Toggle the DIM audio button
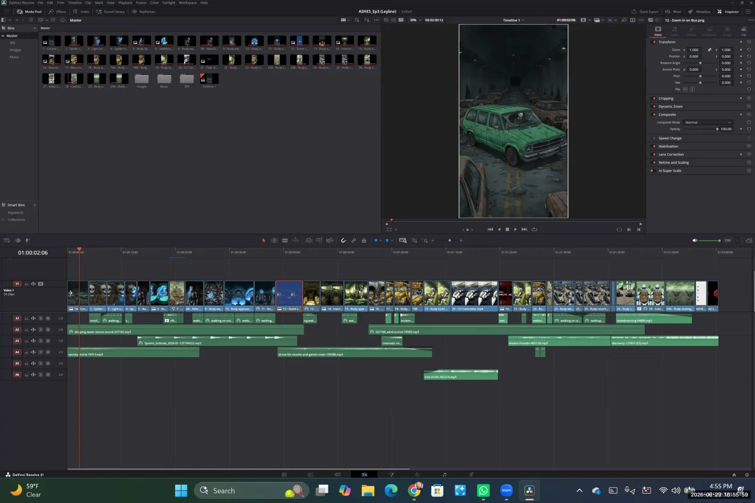Image resolution: width=755 pixels, height=503 pixels. coord(728,240)
